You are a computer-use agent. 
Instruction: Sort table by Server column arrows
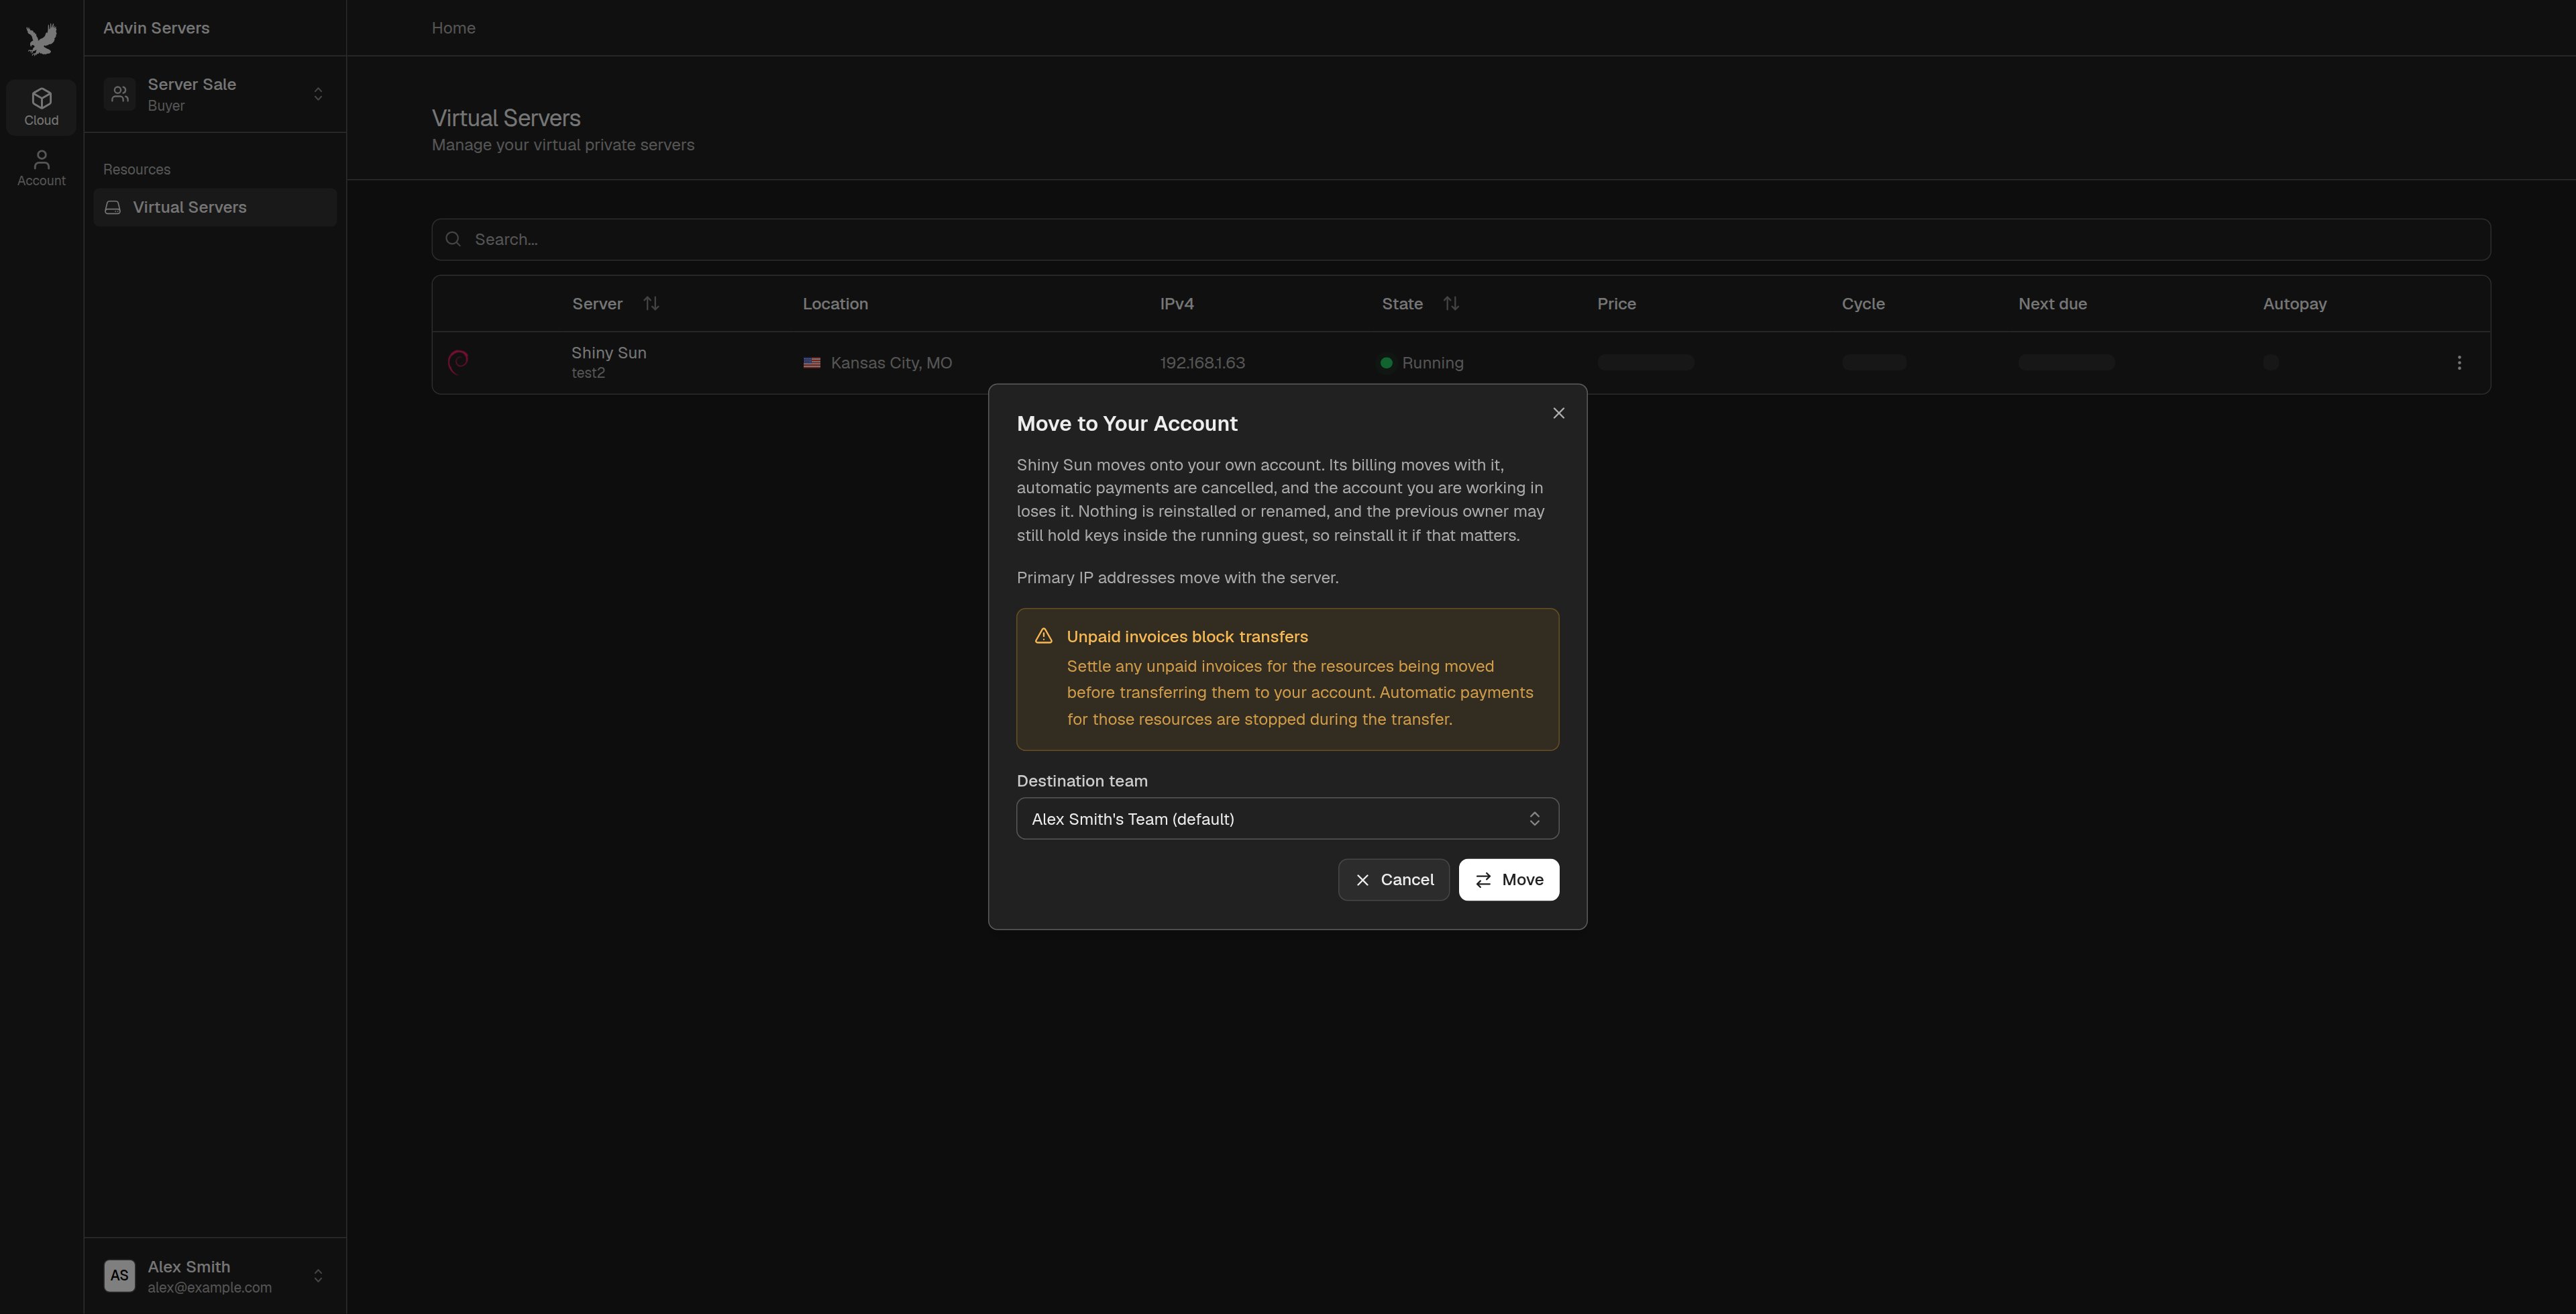(651, 303)
